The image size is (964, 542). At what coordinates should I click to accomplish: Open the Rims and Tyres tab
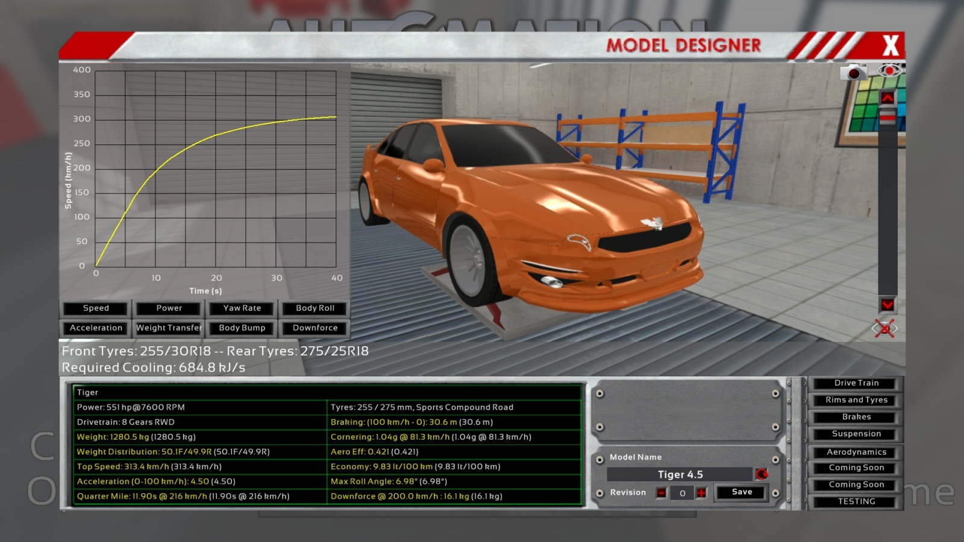click(x=856, y=400)
